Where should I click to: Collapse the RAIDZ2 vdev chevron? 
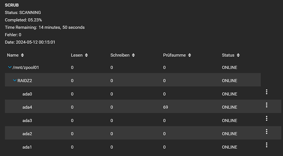(15, 80)
